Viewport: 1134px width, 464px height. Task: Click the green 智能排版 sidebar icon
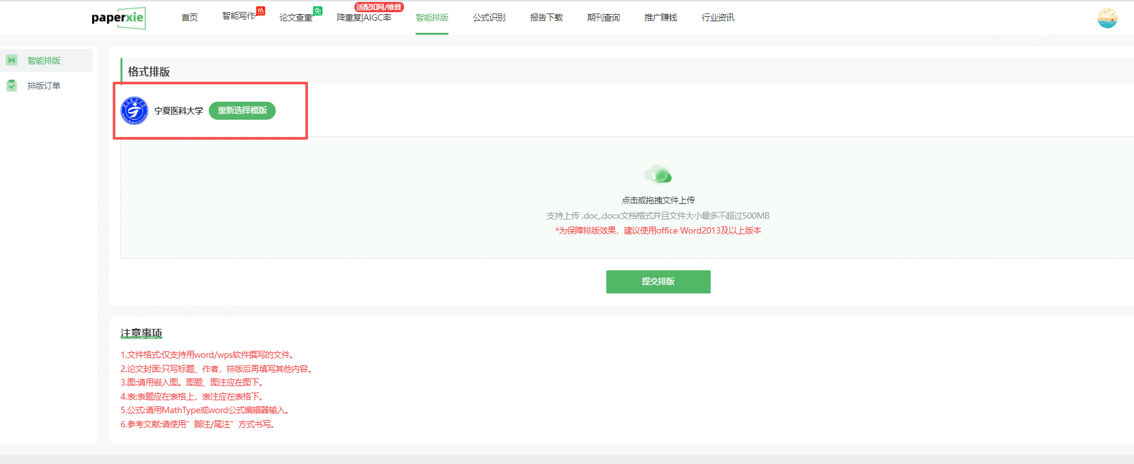(12, 60)
